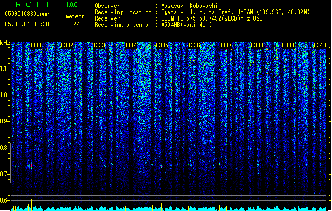Click the red meteor echo before 0331
Image resolution: width=332 pixels, height=211 pixels.
point(31,166)
